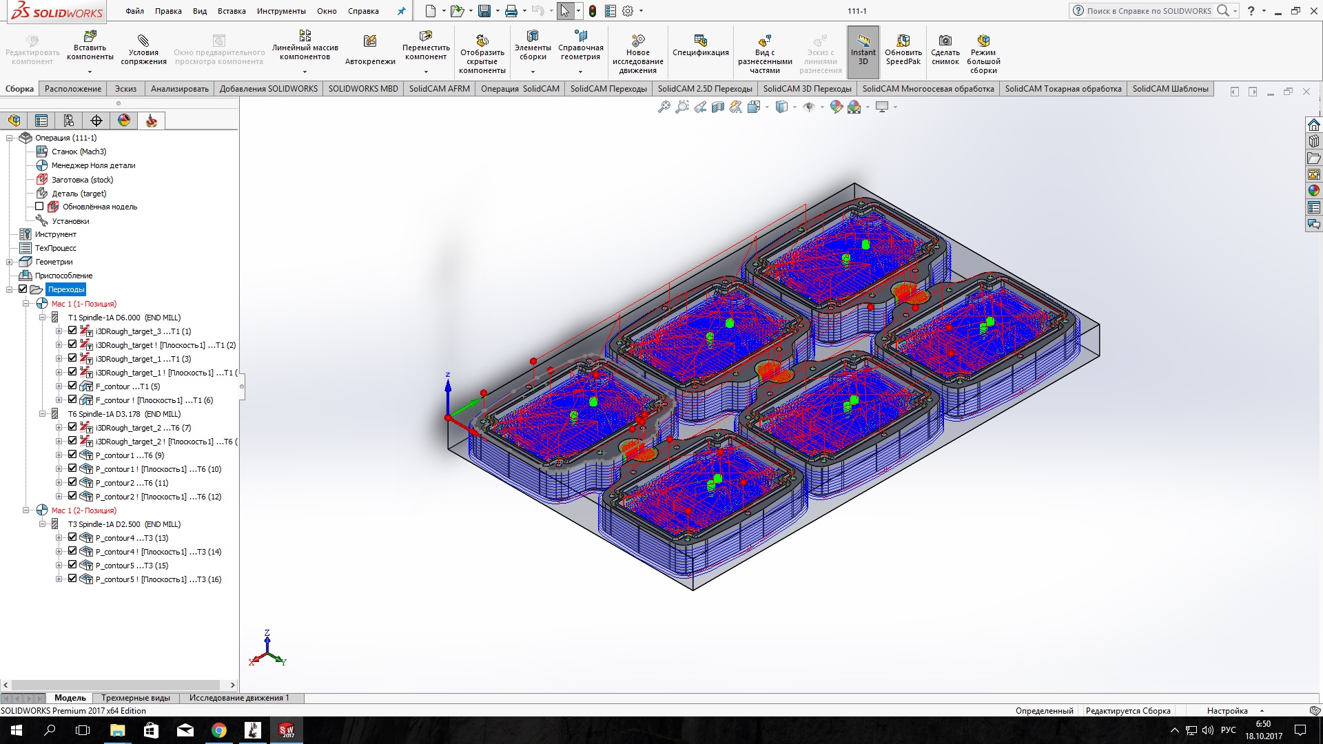Open the DisplayManager color-wheel panel tab
The width and height of the screenshot is (1323, 744).
tap(124, 121)
